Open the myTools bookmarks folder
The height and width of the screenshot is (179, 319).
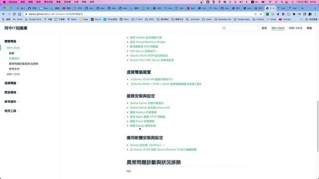point(258,19)
